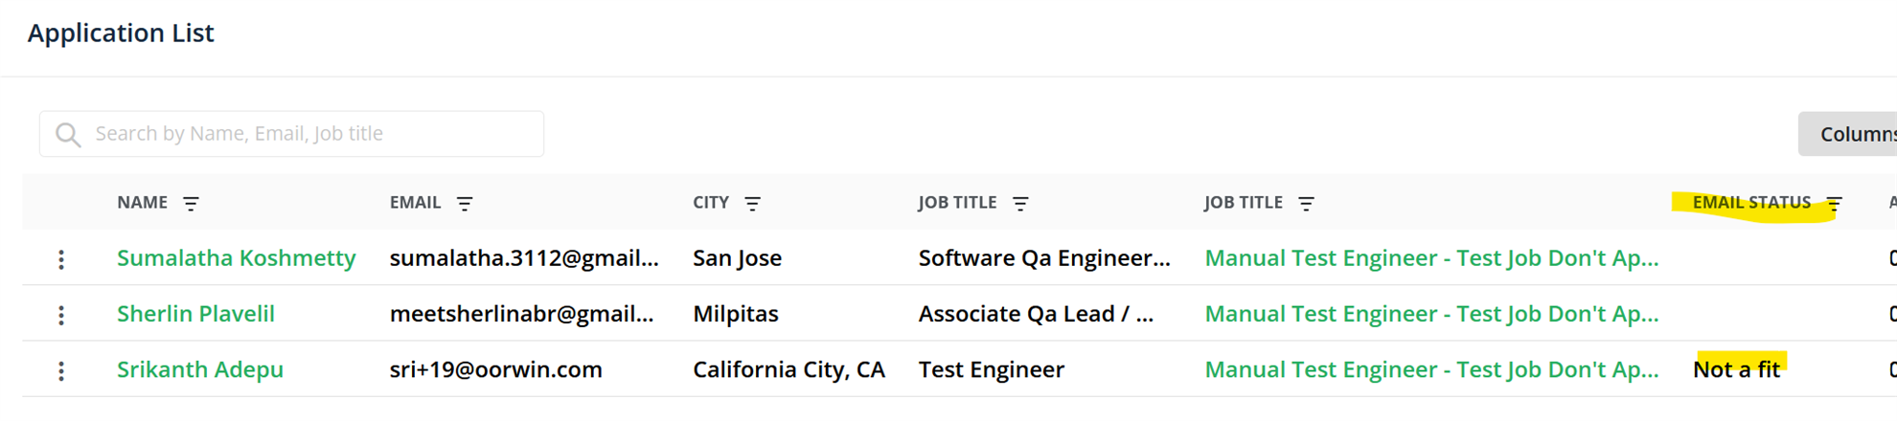Open Manual Test Engineer job in Sherlin's row

pyautogui.click(x=1431, y=314)
